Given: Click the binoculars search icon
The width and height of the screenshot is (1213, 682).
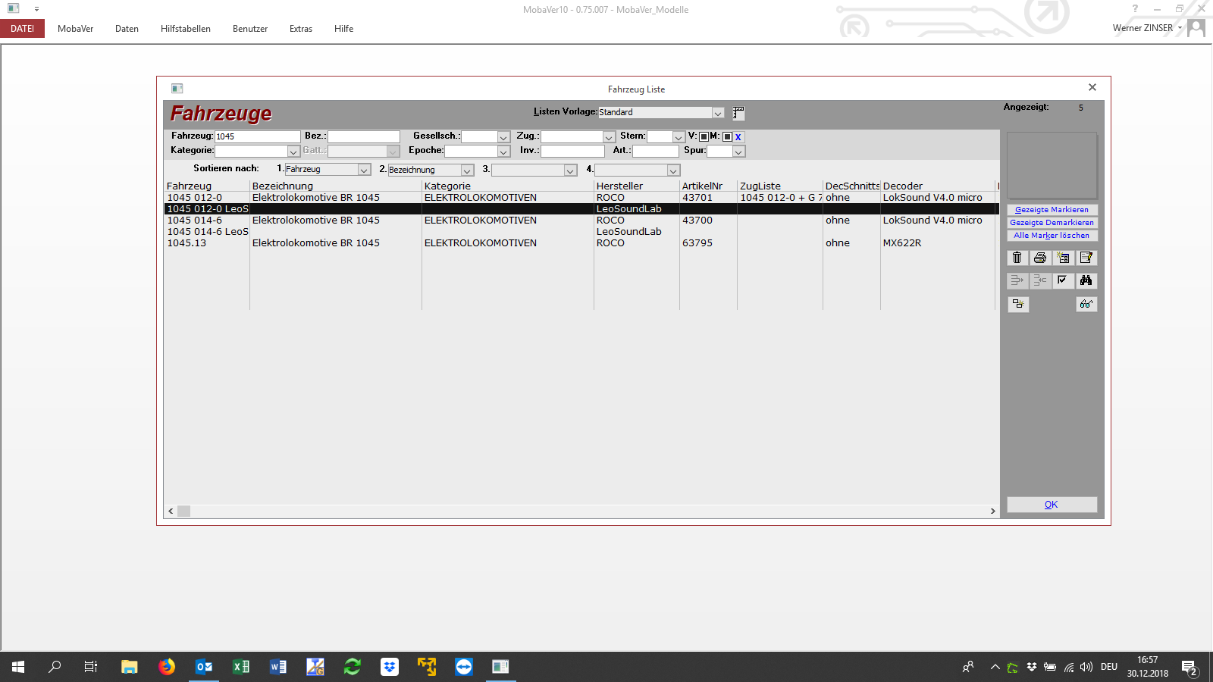Looking at the screenshot, I should pos(1086,280).
